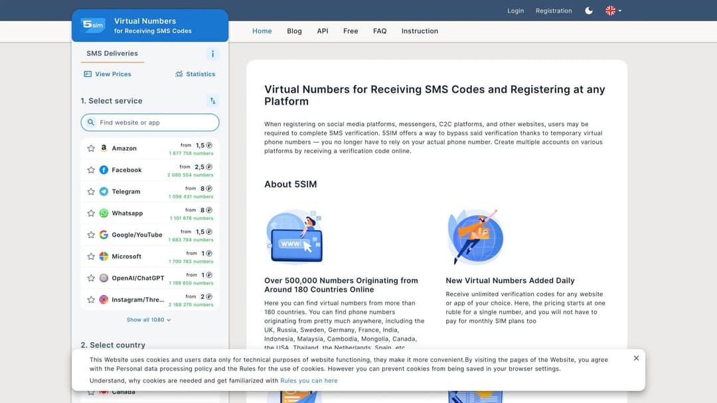Mark Microsoft as favorite with star
The image size is (717, 403).
(91, 257)
